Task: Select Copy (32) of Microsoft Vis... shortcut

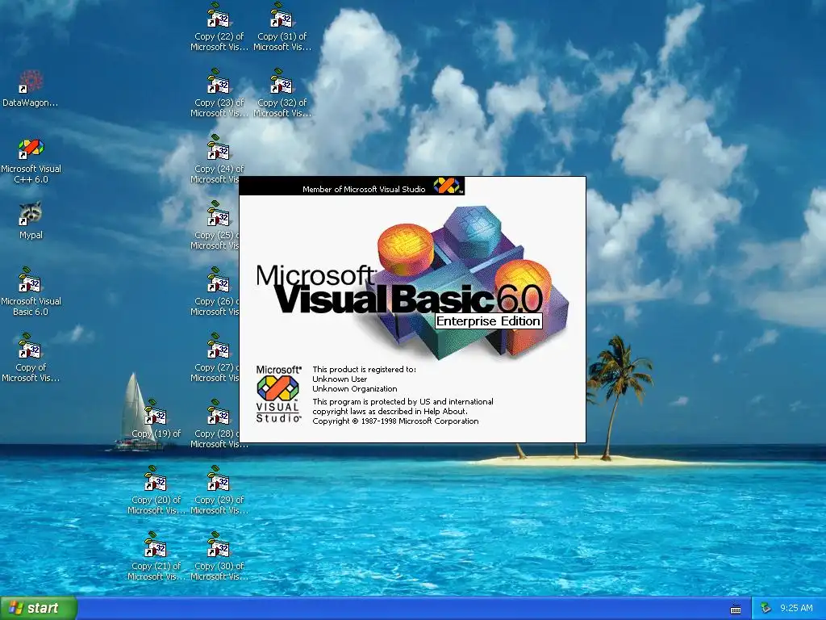Action: [282, 94]
